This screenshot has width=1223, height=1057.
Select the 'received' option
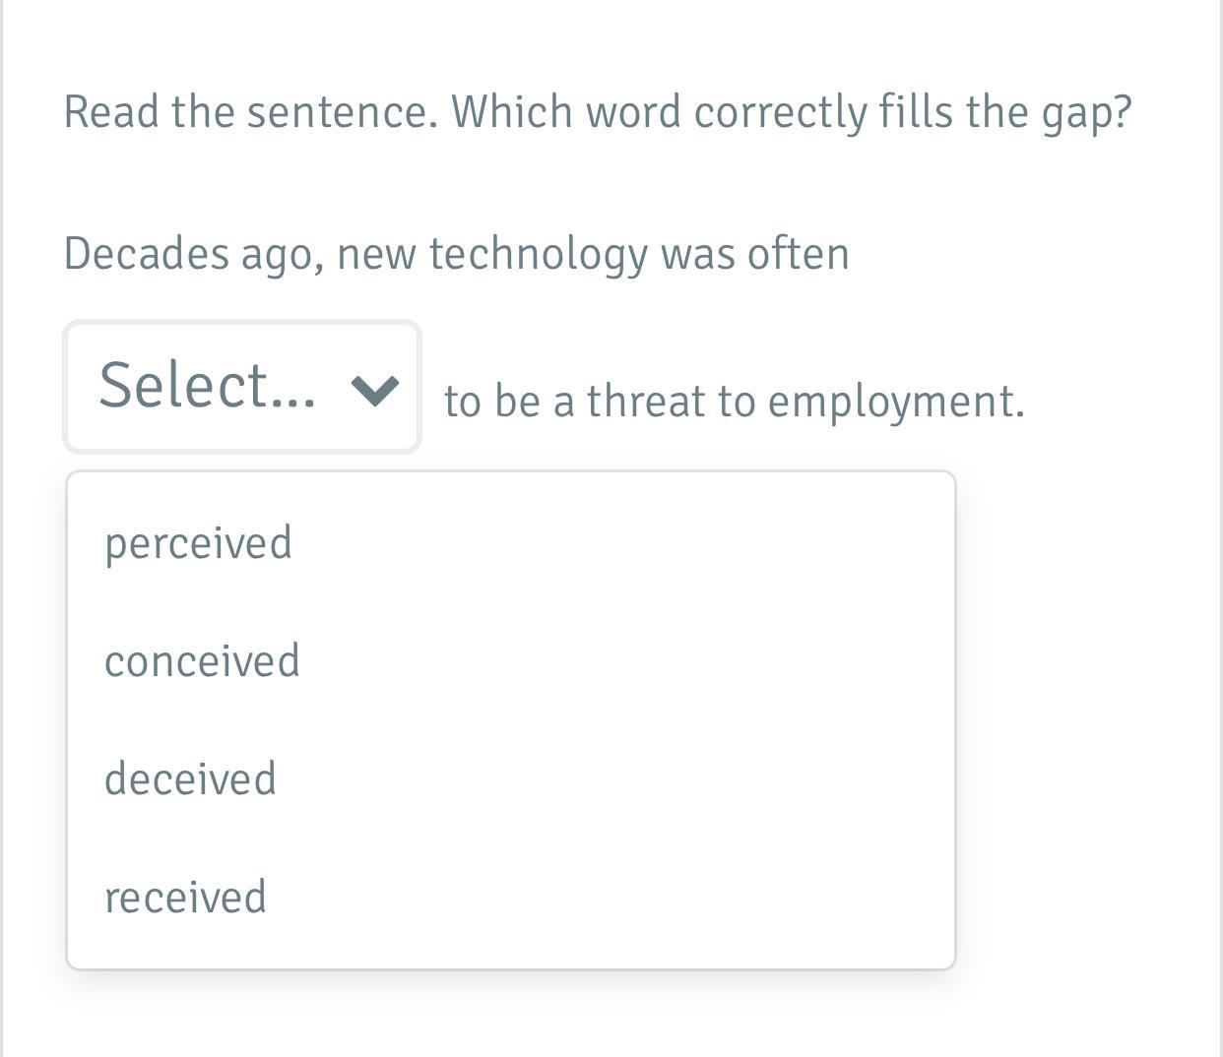(185, 897)
